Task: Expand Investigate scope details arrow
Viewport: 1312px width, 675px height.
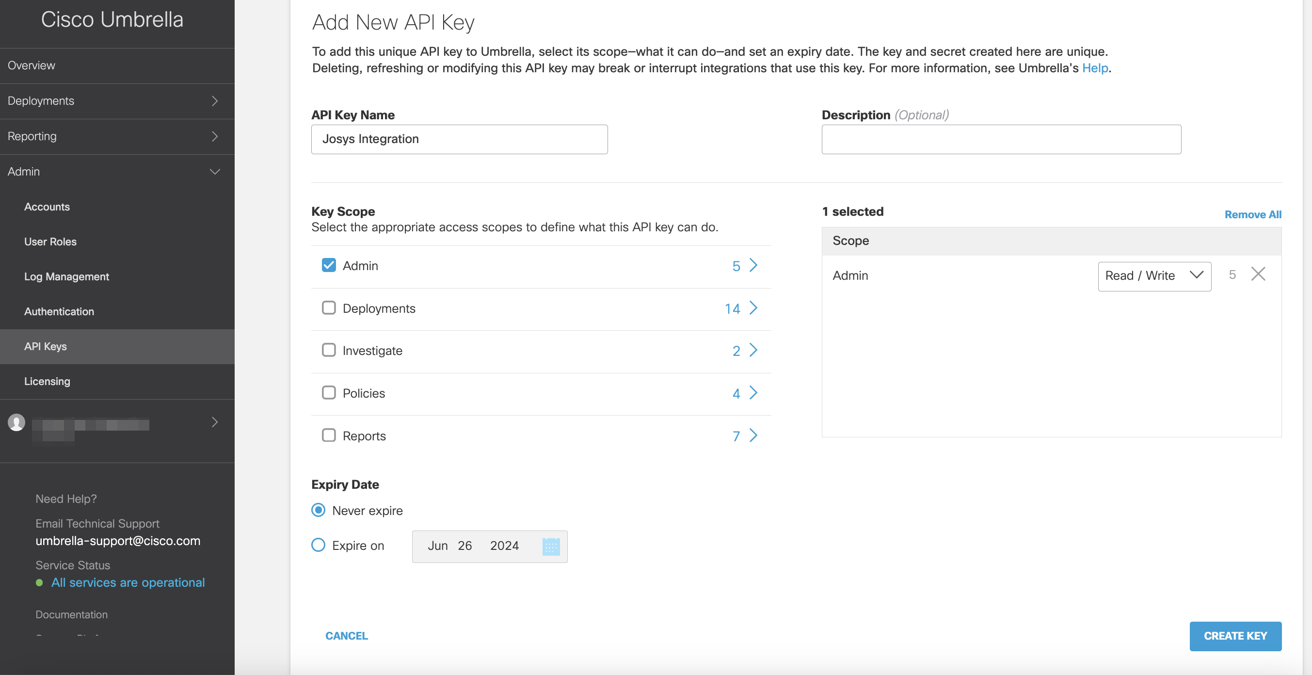Action: coord(753,351)
